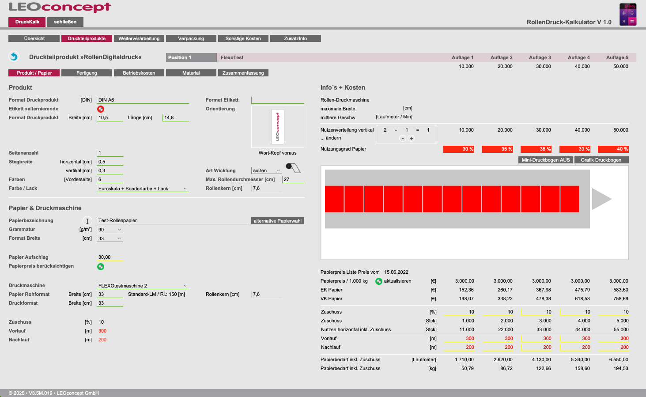Click the Länge 14,8 field
Viewport: 646px width, 397px height.
tap(176, 117)
